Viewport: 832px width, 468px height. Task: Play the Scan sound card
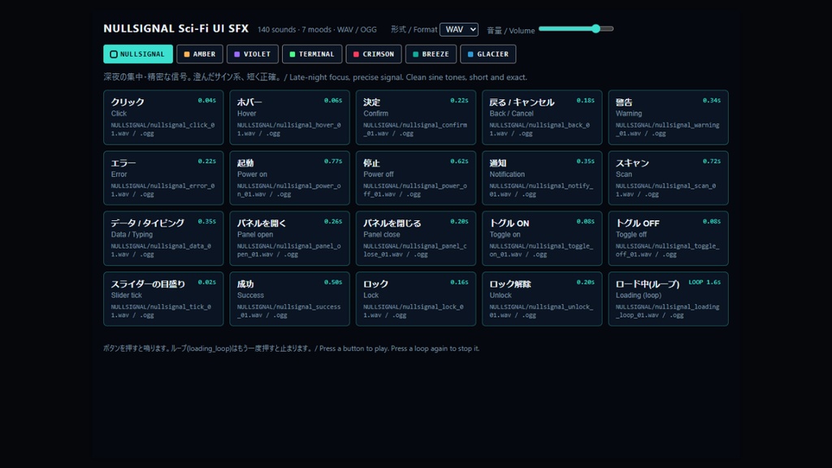point(669,178)
